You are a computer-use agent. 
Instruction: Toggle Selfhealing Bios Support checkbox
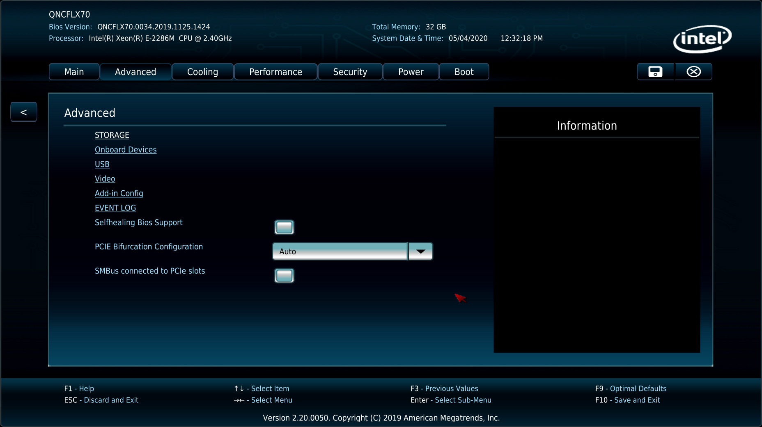click(x=284, y=227)
